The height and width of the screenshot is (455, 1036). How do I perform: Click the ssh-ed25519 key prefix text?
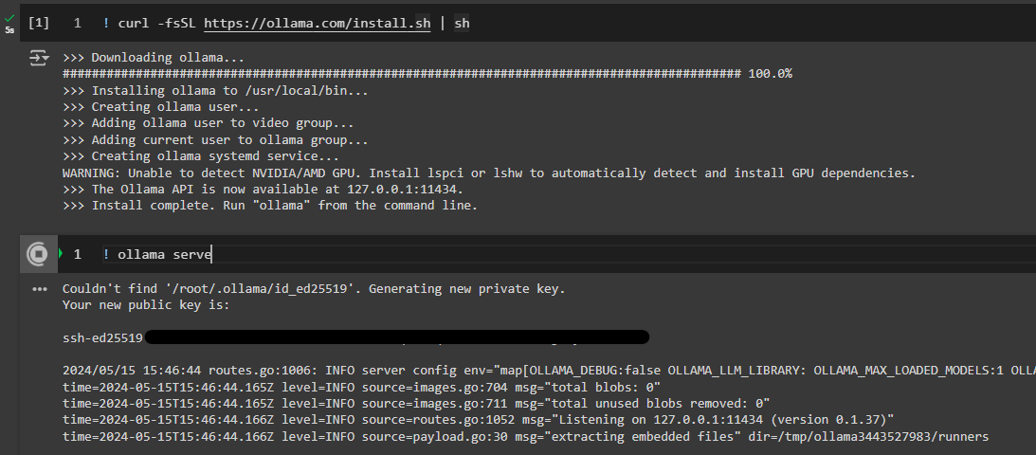(102, 338)
